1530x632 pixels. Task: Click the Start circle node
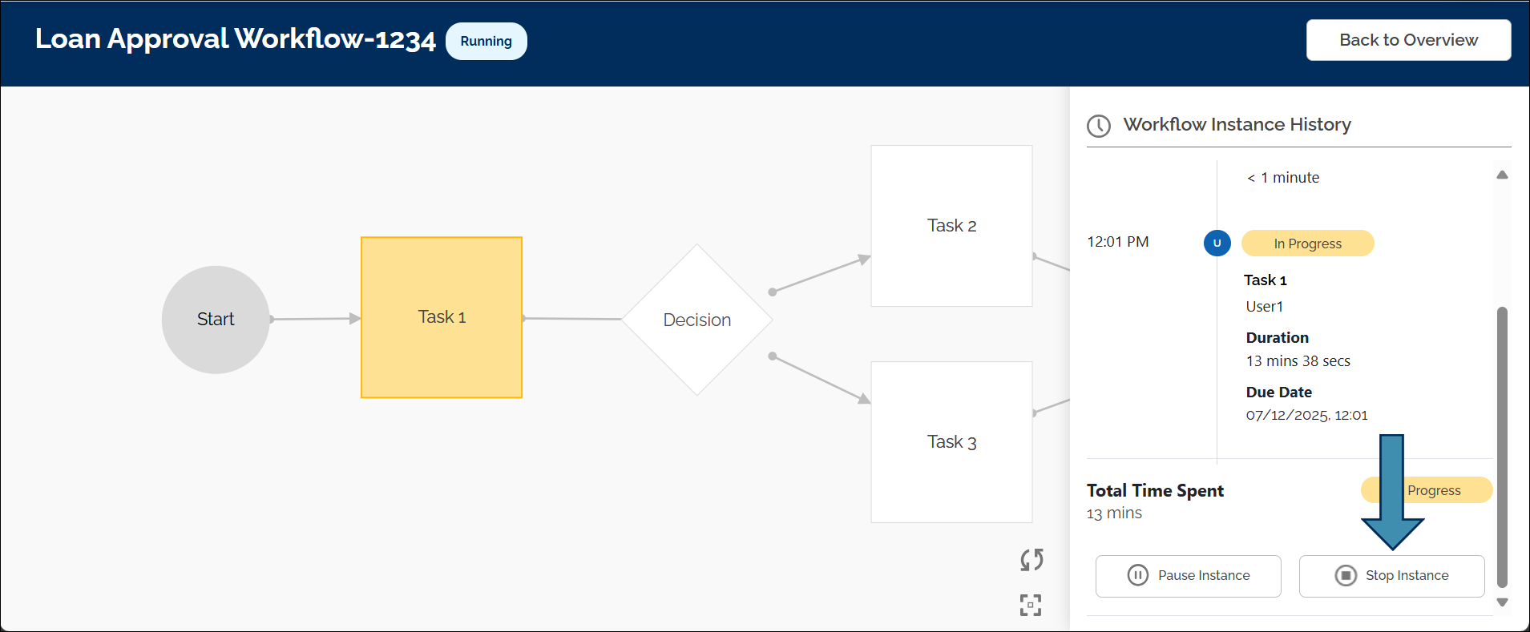point(215,319)
